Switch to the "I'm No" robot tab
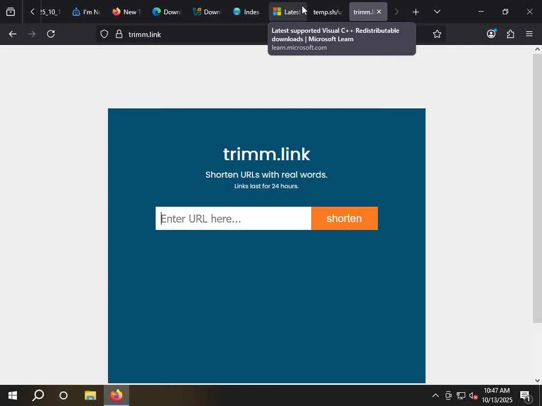 [x=86, y=12]
